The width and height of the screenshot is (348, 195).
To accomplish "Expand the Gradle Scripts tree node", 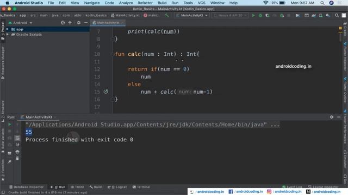I will click(8, 35).
